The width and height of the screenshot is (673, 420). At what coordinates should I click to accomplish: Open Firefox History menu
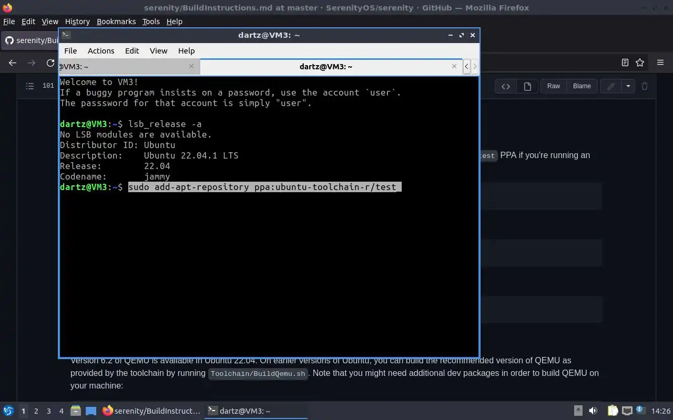pos(77,22)
